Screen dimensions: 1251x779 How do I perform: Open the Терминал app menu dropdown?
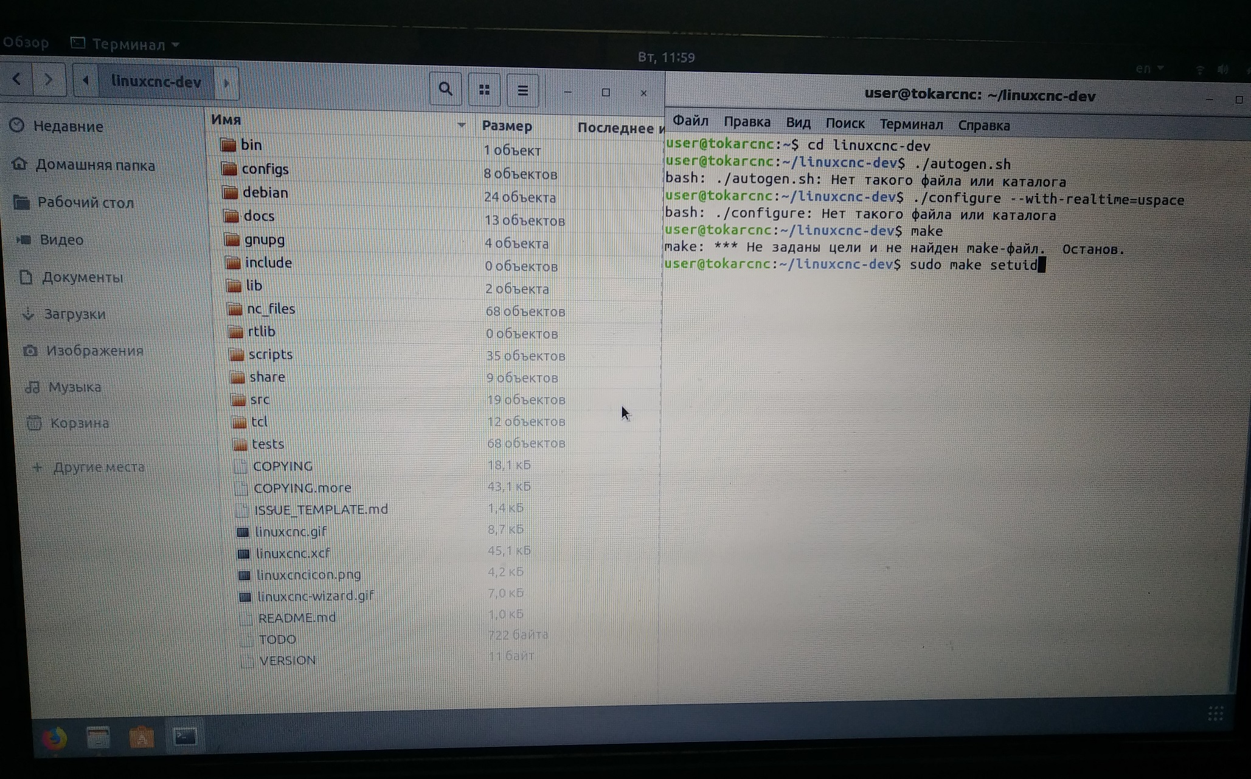[128, 44]
